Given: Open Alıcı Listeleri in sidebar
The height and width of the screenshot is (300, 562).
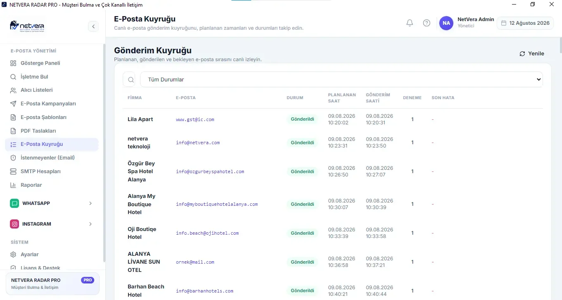Looking at the screenshot, I should (52, 90).
